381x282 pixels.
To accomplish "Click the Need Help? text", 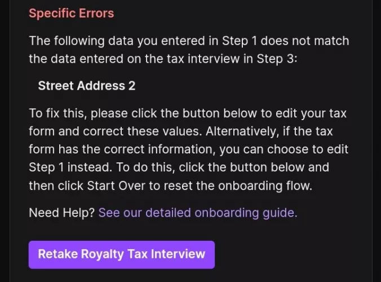I will pos(61,213).
